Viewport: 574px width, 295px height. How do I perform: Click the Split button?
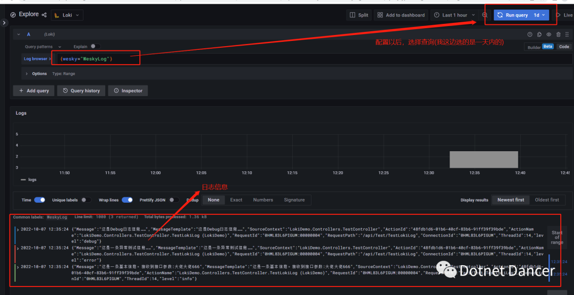(359, 15)
